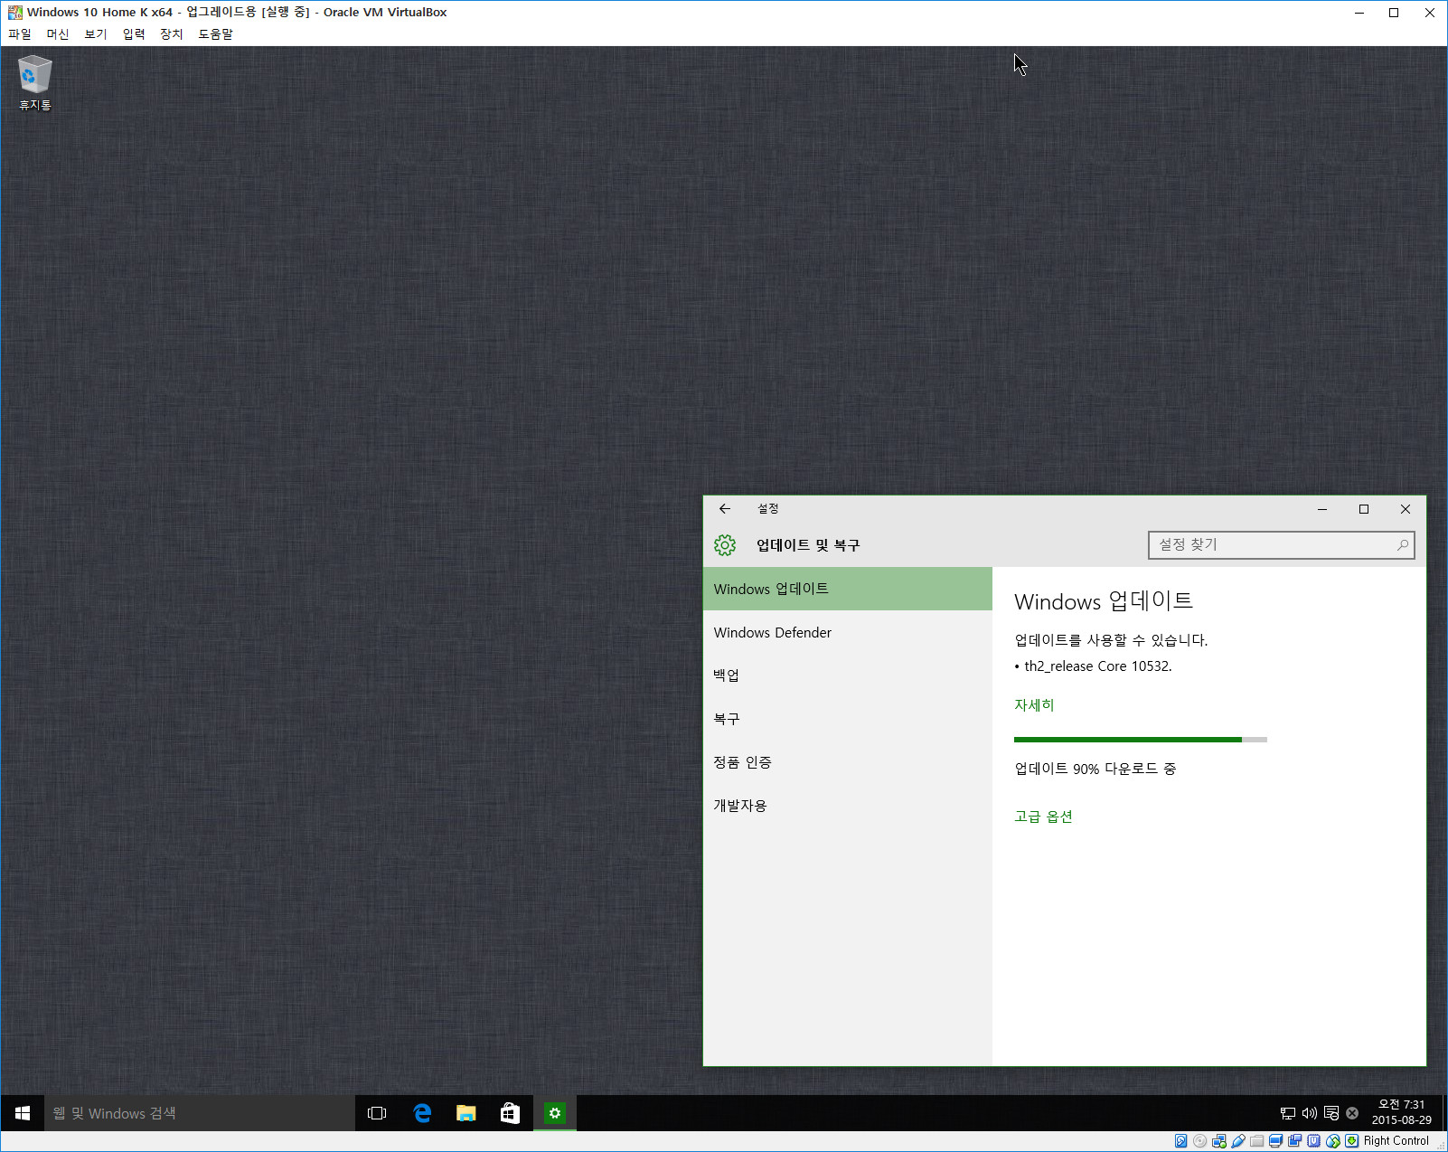This screenshot has width=1448, height=1152.
Task: Open the 보기 menu in VirtualBox
Action: [96, 34]
